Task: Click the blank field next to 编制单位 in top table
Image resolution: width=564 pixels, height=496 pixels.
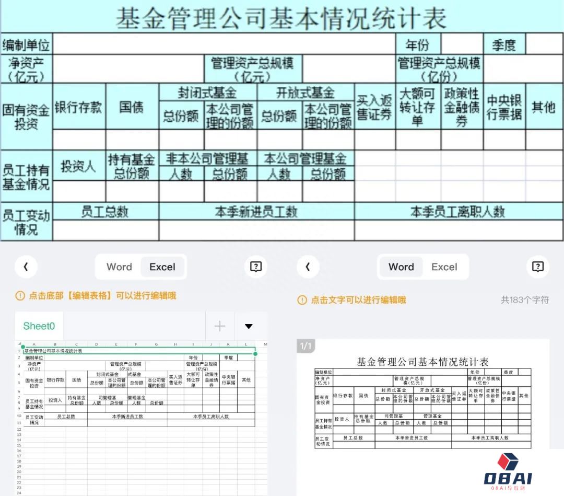Action: pyautogui.click(x=225, y=45)
